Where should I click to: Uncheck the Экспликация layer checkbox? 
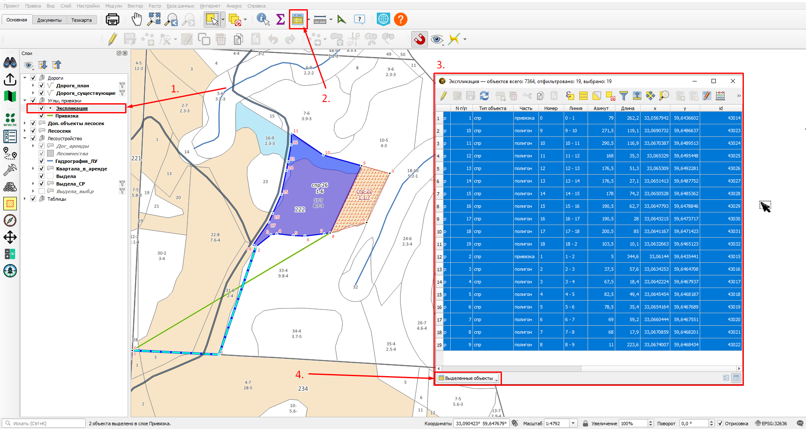pyautogui.click(x=42, y=108)
